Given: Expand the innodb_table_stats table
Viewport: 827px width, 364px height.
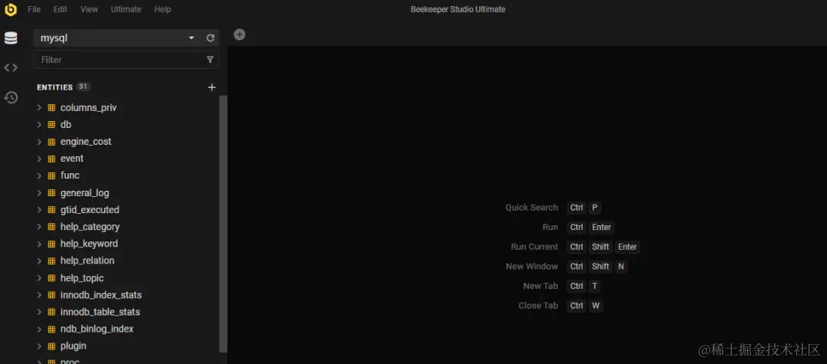Looking at the screenshot, I should pos(39,313).
